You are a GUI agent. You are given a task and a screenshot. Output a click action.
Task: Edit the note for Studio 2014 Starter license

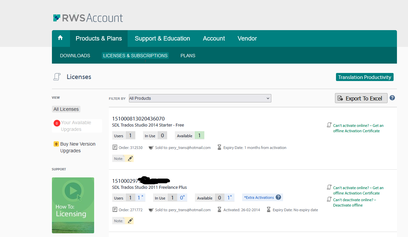(x=130, y=158)
